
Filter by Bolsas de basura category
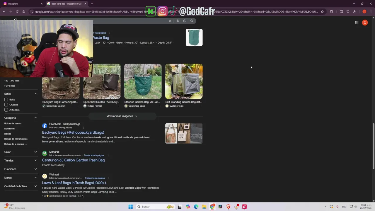(13, 123)
